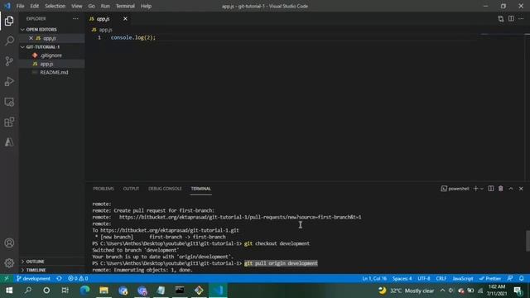Switch to the Output panel tab
The width and height of the screenshot is (530, 298).
tap(131, 189)
